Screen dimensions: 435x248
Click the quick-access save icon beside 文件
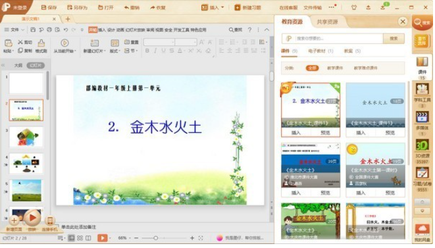click(x=33, y=30)
